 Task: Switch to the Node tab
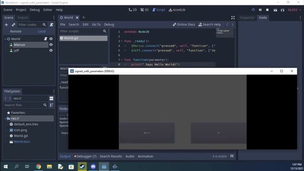coord(263,18)
